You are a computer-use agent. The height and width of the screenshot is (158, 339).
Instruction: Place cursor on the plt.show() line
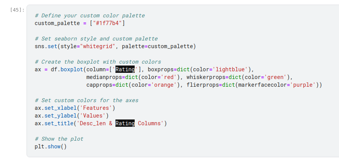click(x=50, y=146)
